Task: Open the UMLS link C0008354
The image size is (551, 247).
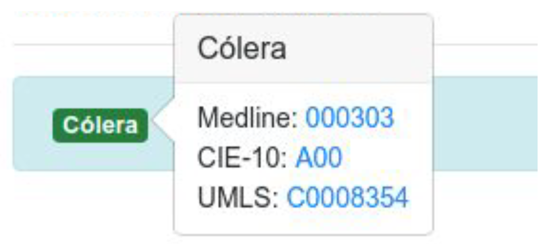Action: tap(347, 197)
